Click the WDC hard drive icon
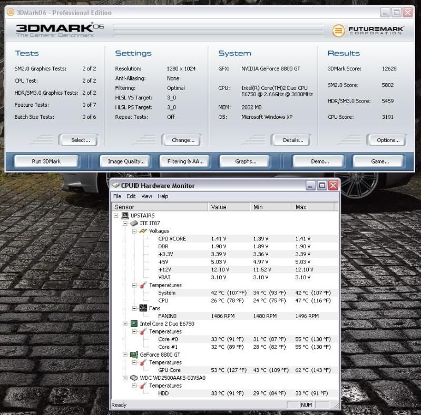 (134, 378)
